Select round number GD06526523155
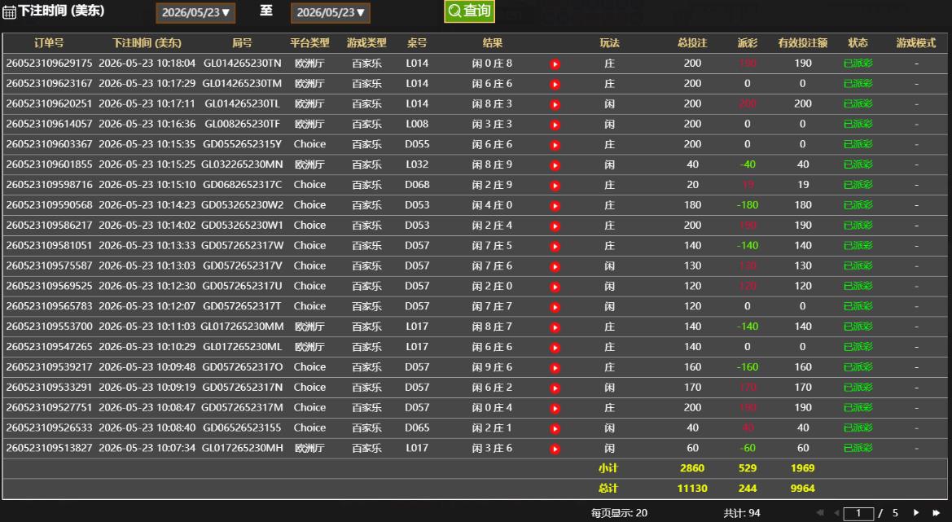 click(x=242, y=428)
